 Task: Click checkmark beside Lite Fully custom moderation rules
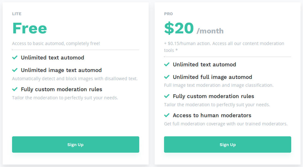pos(15,89)
